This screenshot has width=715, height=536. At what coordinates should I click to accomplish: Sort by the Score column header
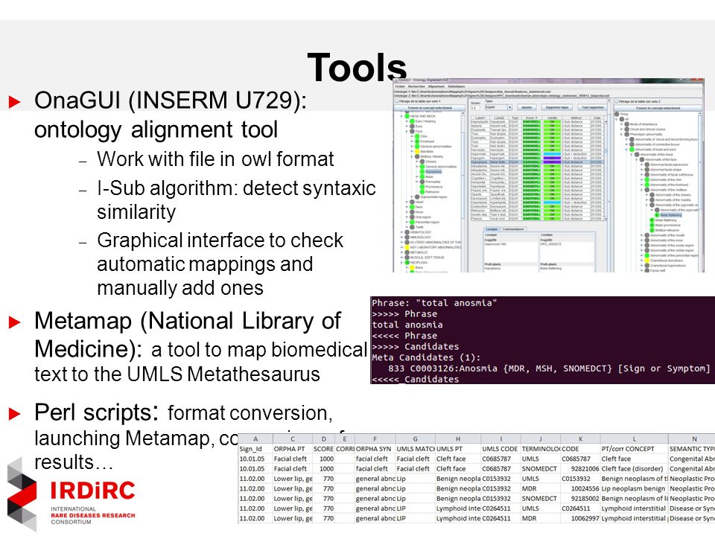tap(531, 118)
